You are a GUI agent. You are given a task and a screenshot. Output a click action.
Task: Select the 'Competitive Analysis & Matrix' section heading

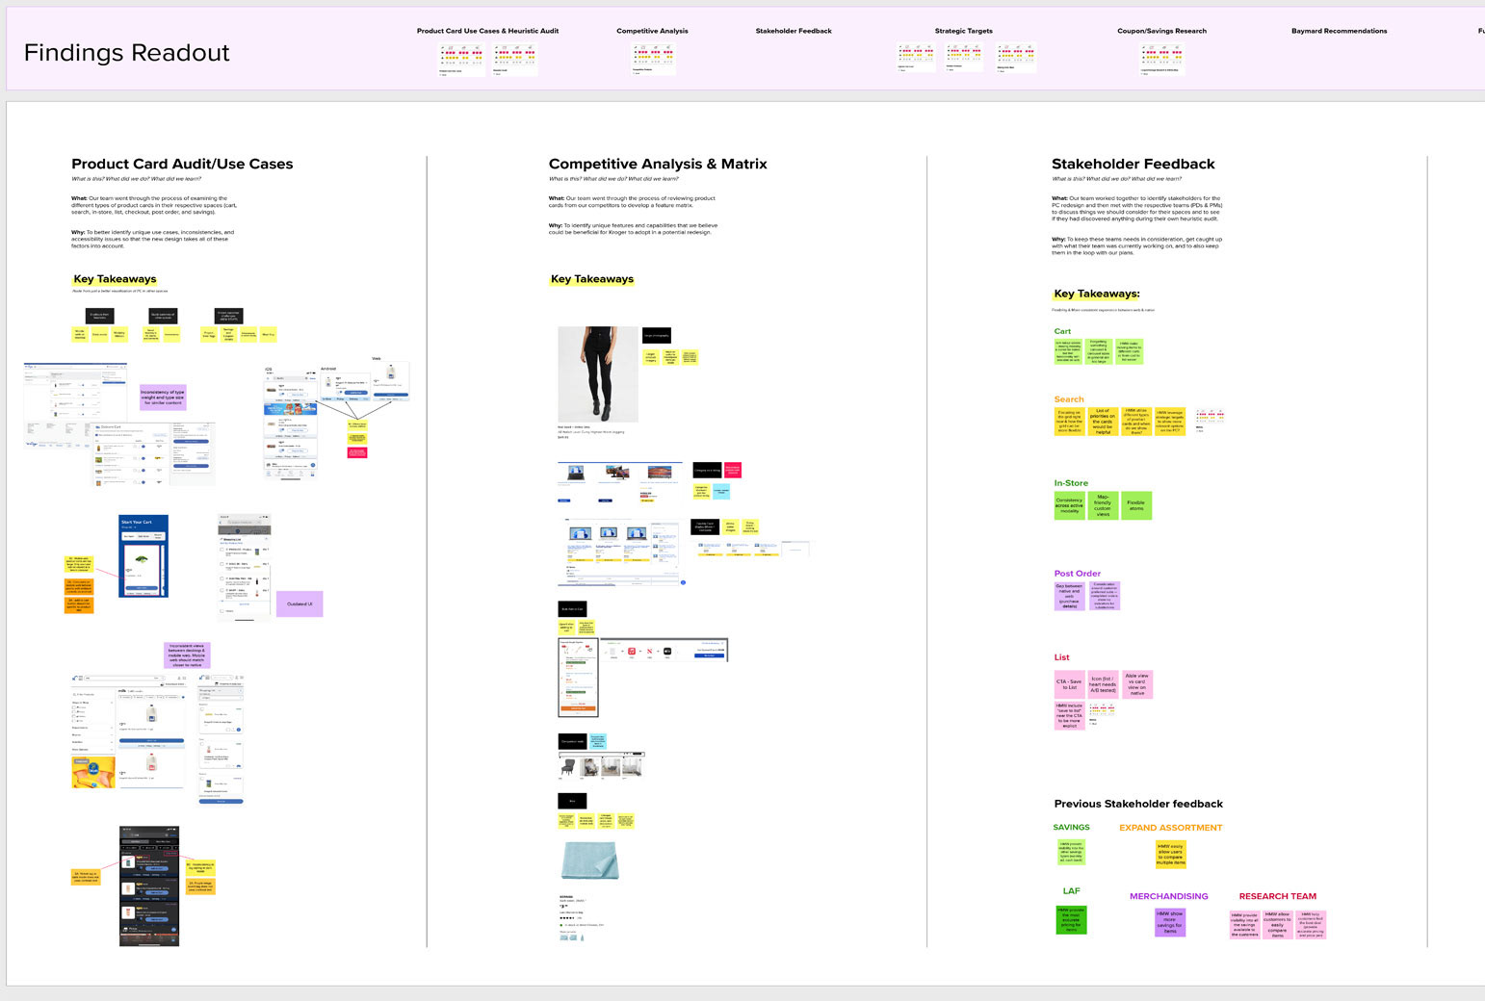tap(658, 164)
